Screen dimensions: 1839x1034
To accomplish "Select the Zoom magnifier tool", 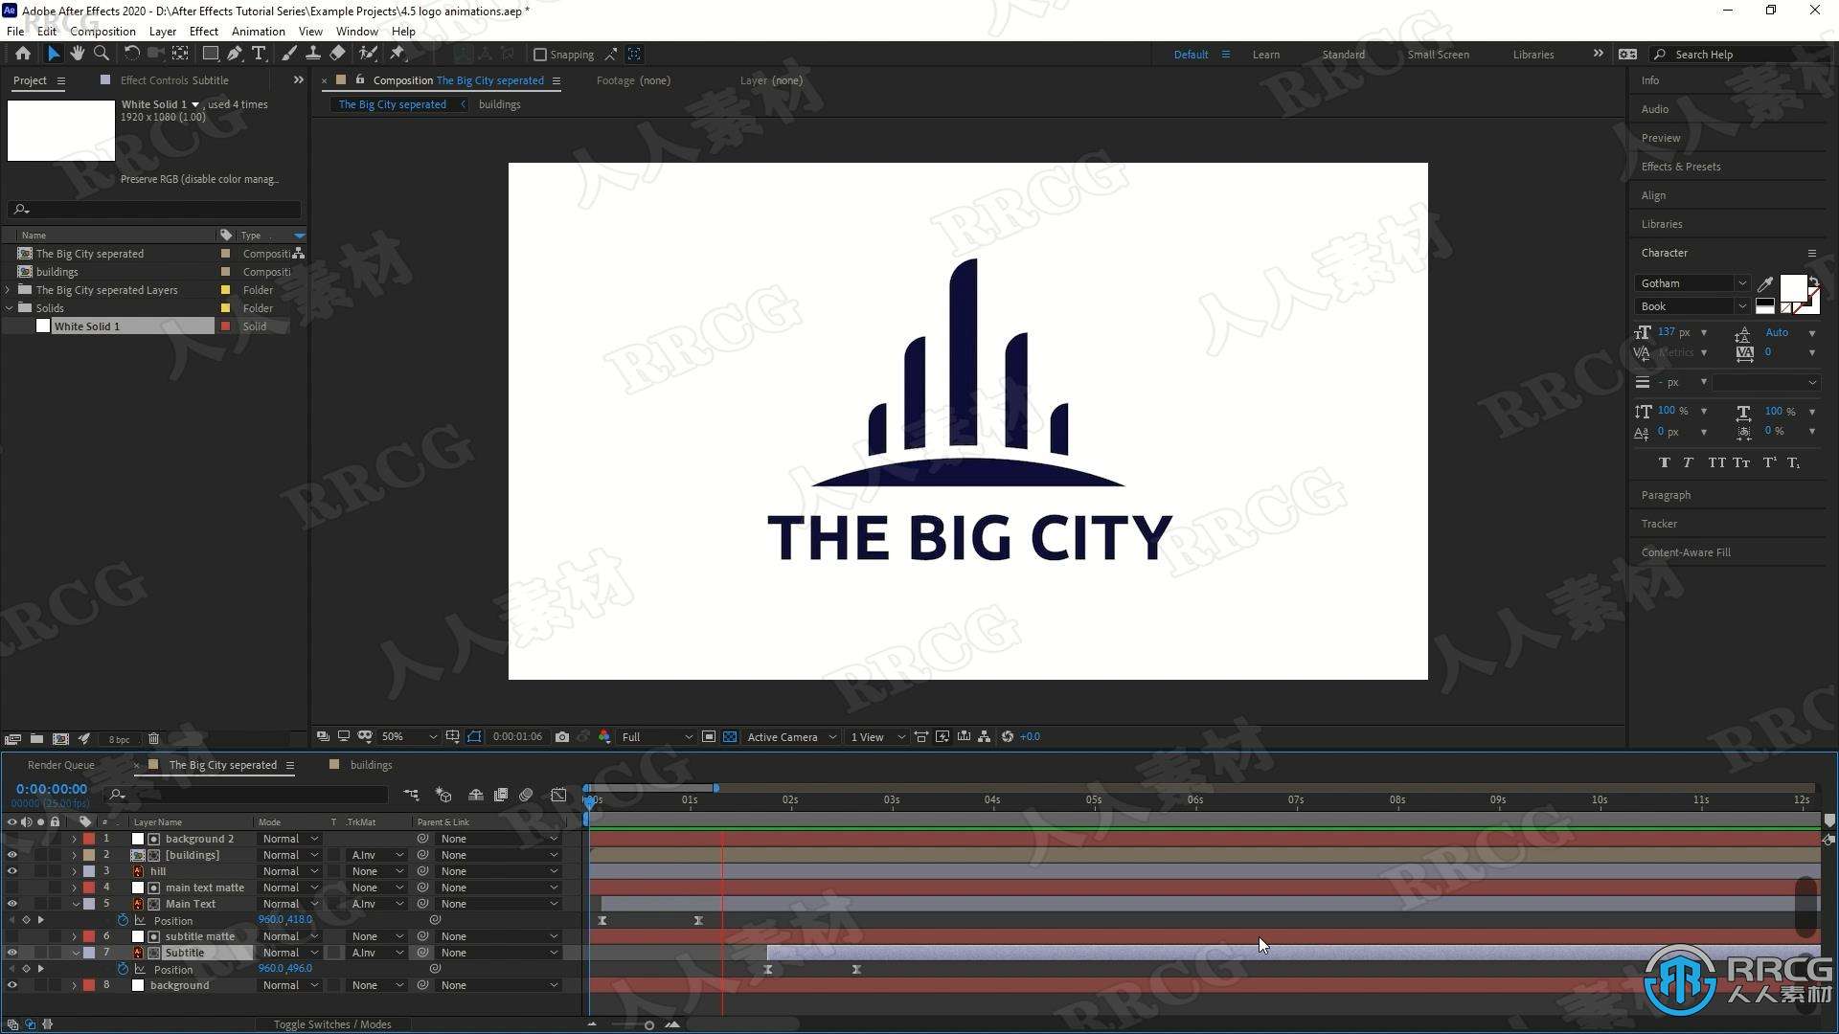I will tap(101, 54).
